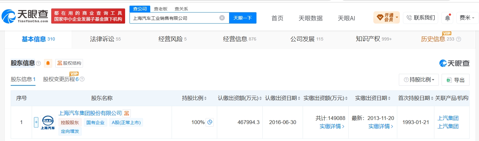Click the 导出 export button
This screenshot has height=141, width=479.
(455, 80)
